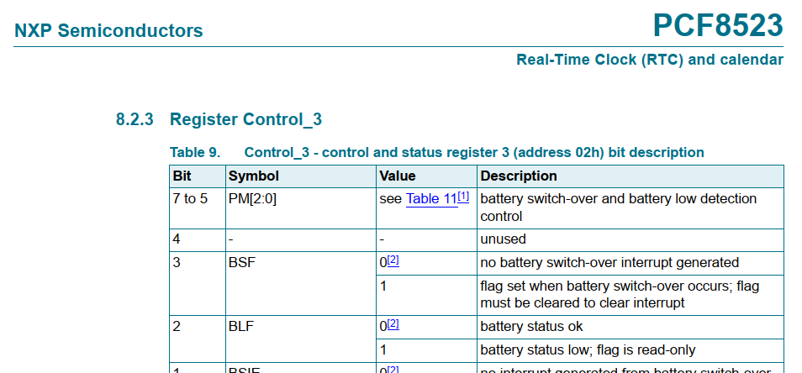This screenshot has height=373, width=802.
Task: Click the bit 3 cell
Action: [198, 283]
